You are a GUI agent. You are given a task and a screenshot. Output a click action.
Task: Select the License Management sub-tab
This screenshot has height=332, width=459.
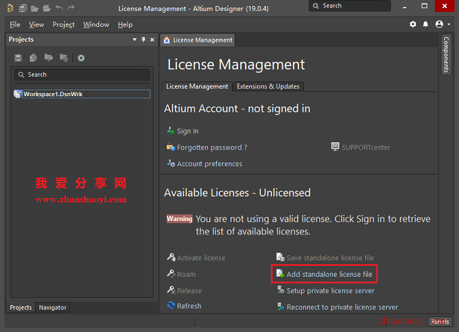[197, 86]
